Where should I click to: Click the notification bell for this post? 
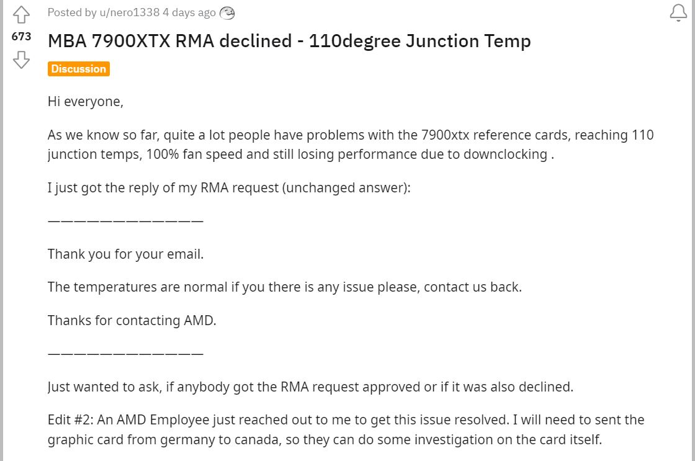tap(678, 12)
